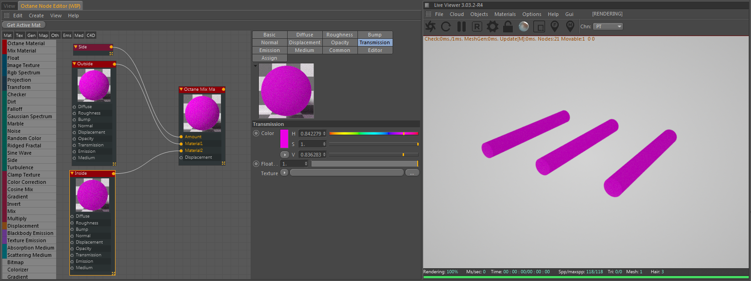Send scene with Octane logo icon
751x281 pixels.
(431, 26)
